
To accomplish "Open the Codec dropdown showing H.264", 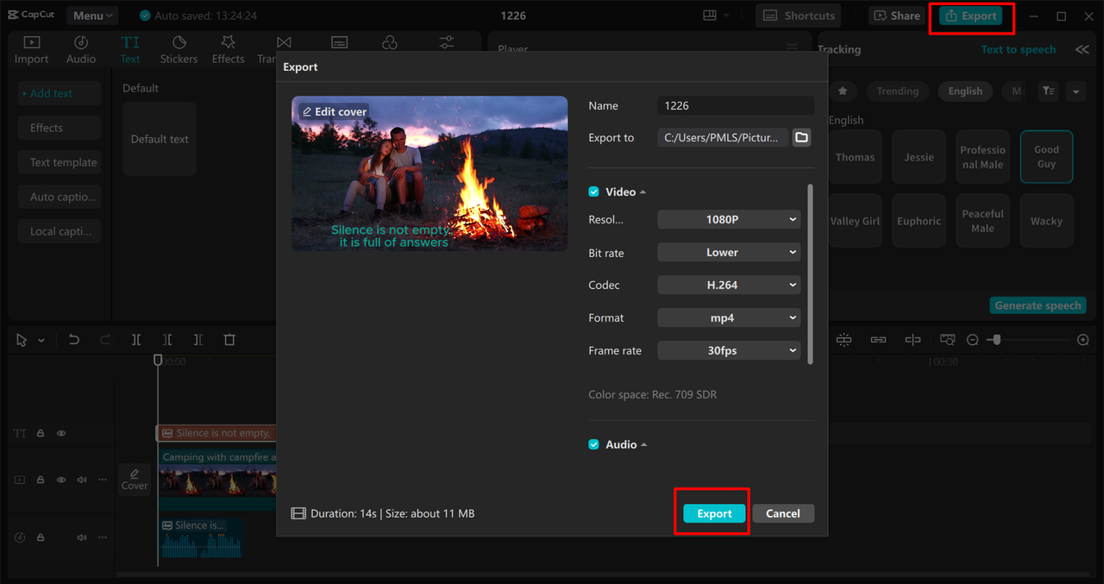I will 729,285.
